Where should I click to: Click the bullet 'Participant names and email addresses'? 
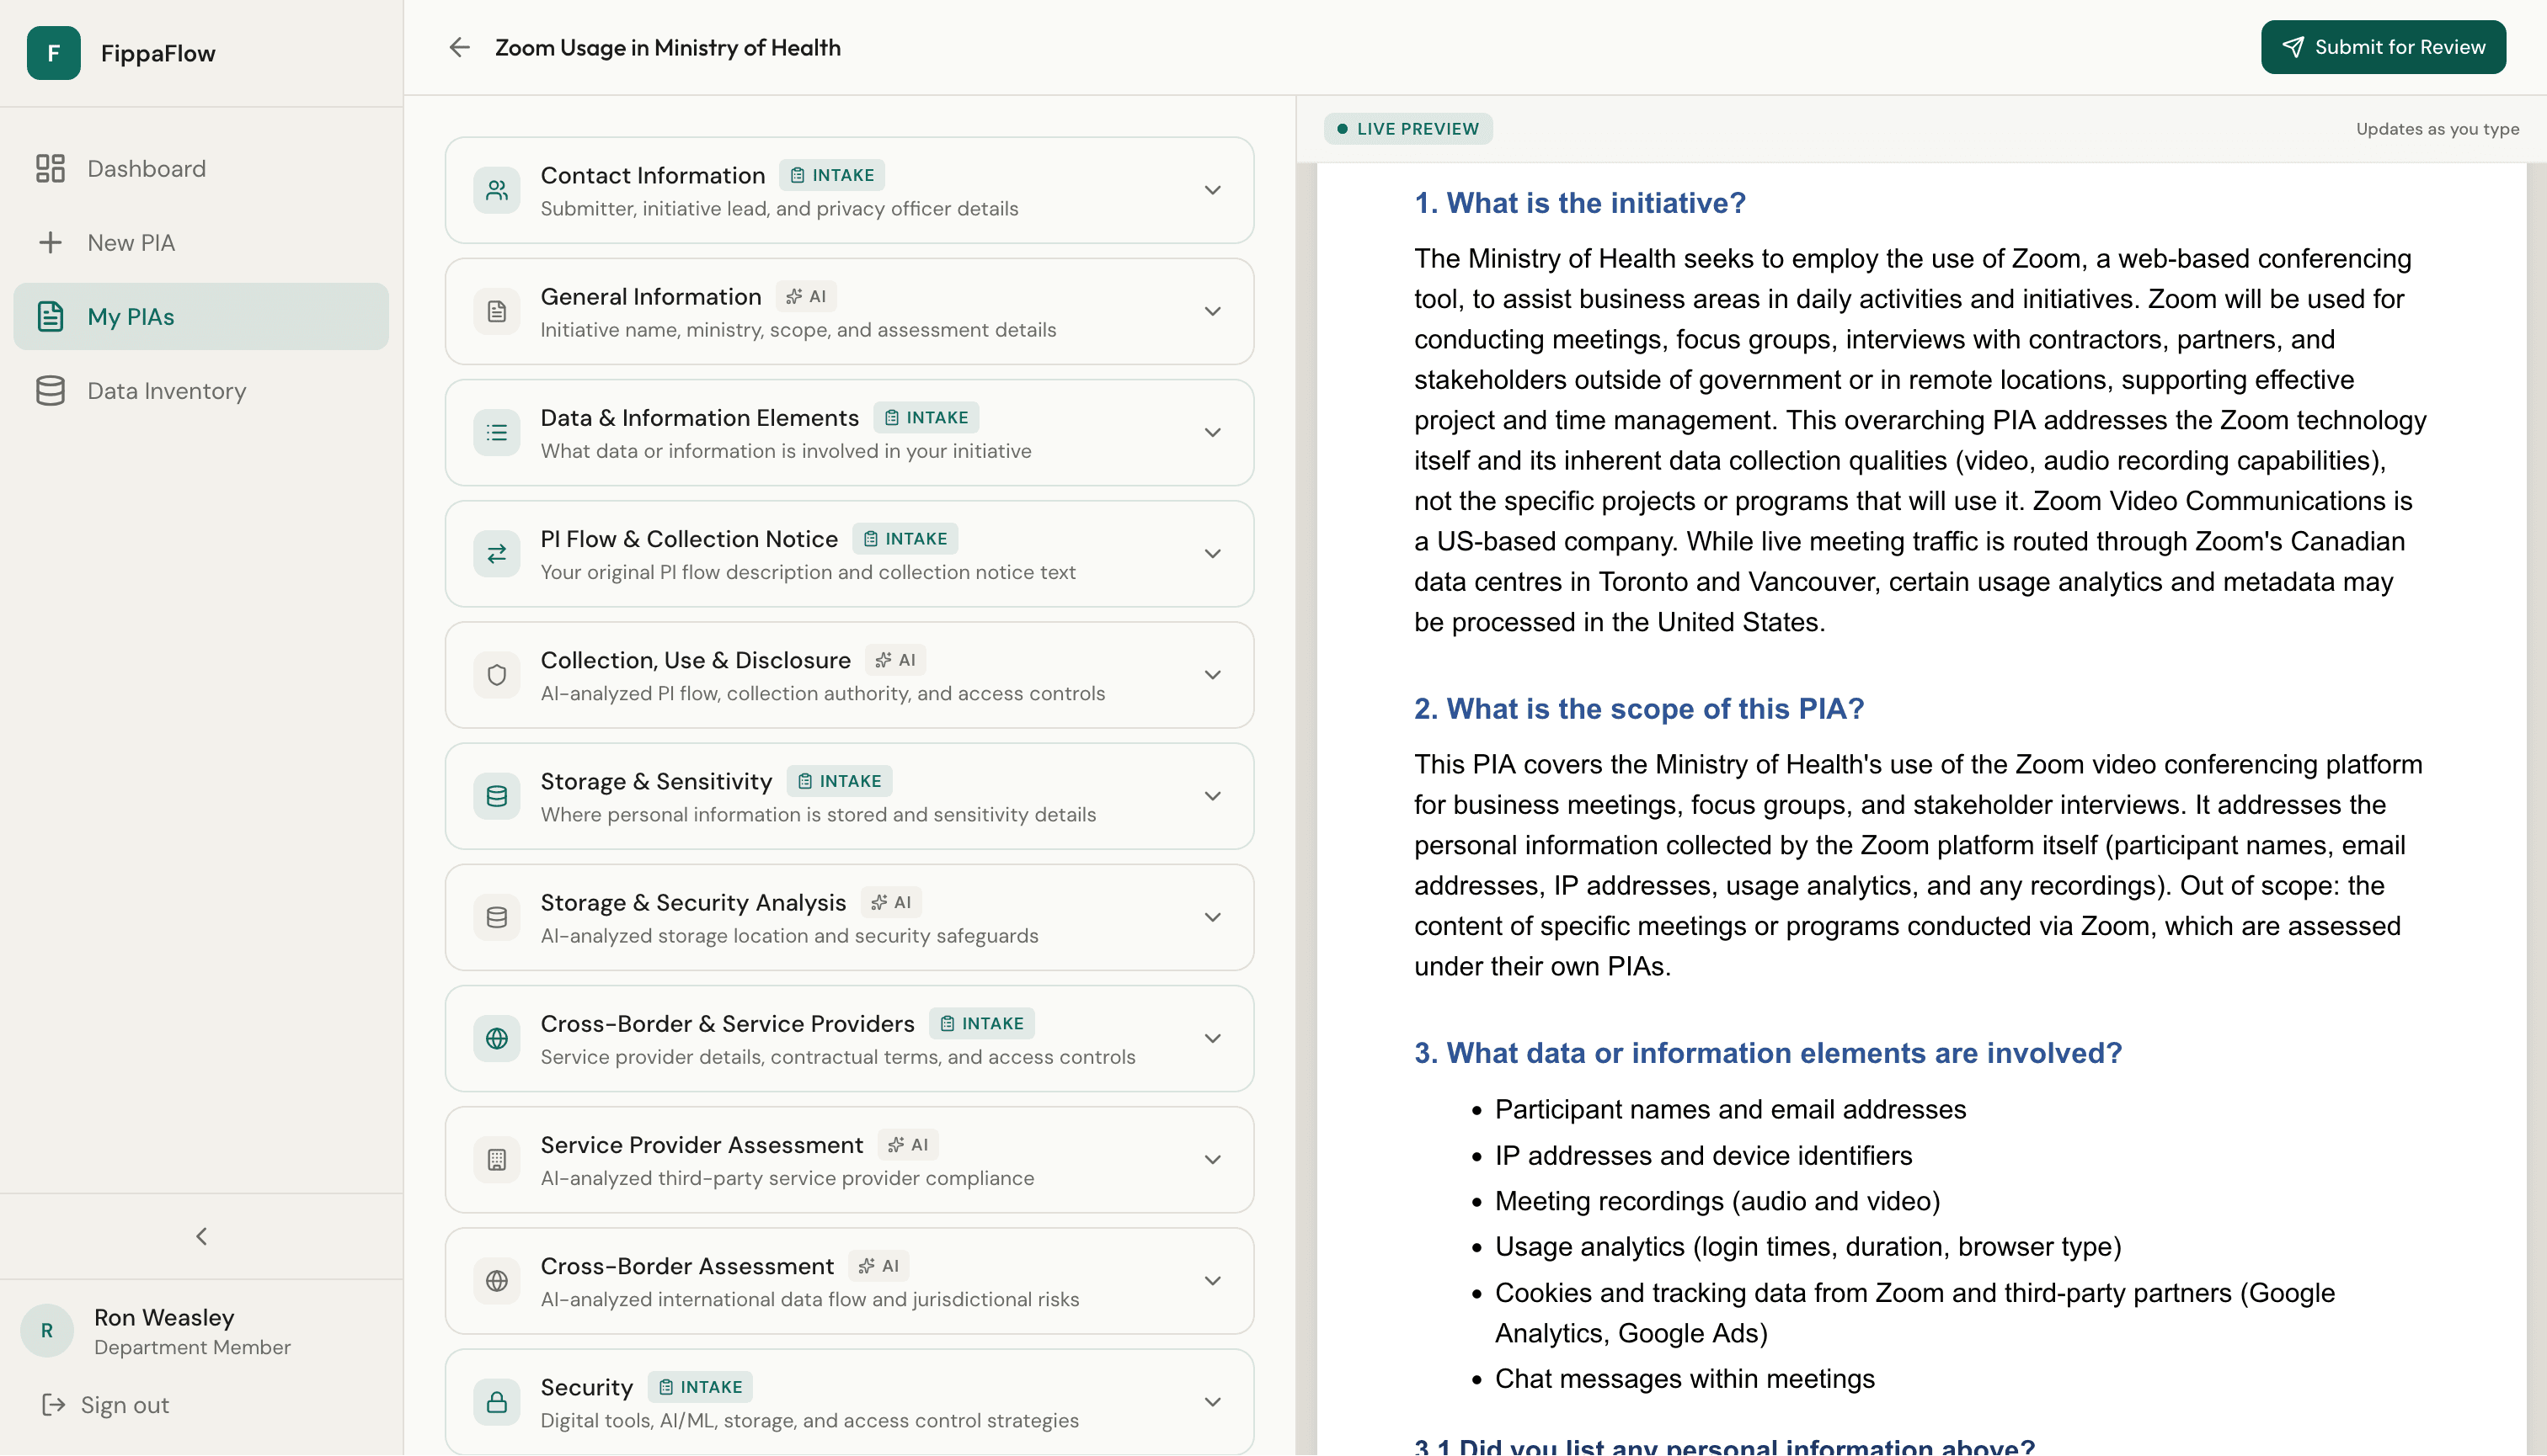point(1730,1109)
